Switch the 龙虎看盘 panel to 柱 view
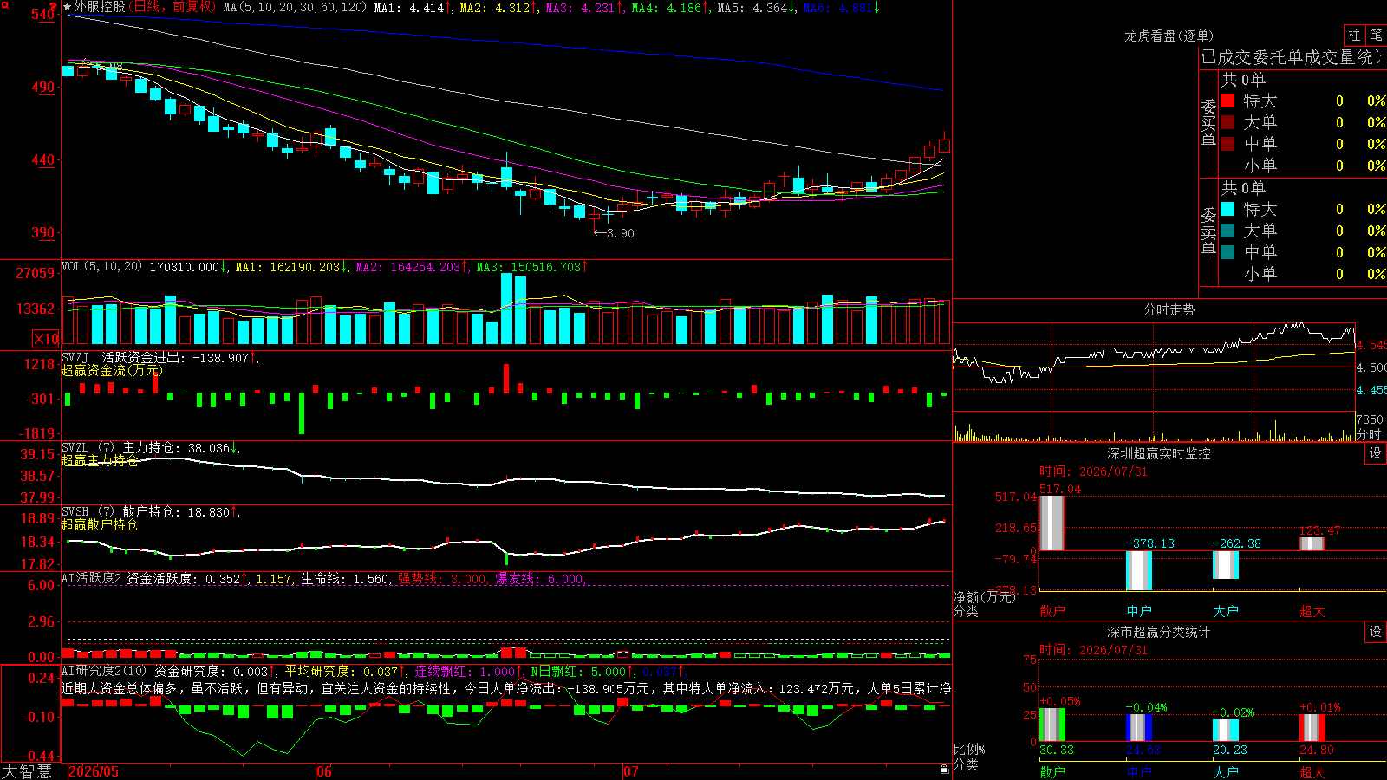The image size is (1387, 780). [x=1354, y=35]
